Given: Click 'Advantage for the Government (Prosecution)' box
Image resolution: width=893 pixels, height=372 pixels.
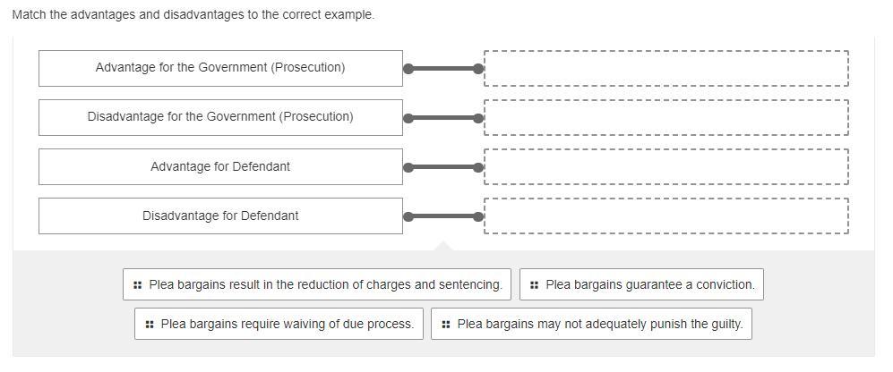Looking at the screenshot, I should [x=220, y=68].
